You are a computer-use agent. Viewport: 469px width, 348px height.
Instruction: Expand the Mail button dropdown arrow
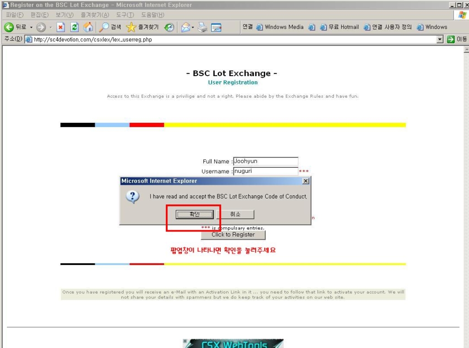coord(193,27)
